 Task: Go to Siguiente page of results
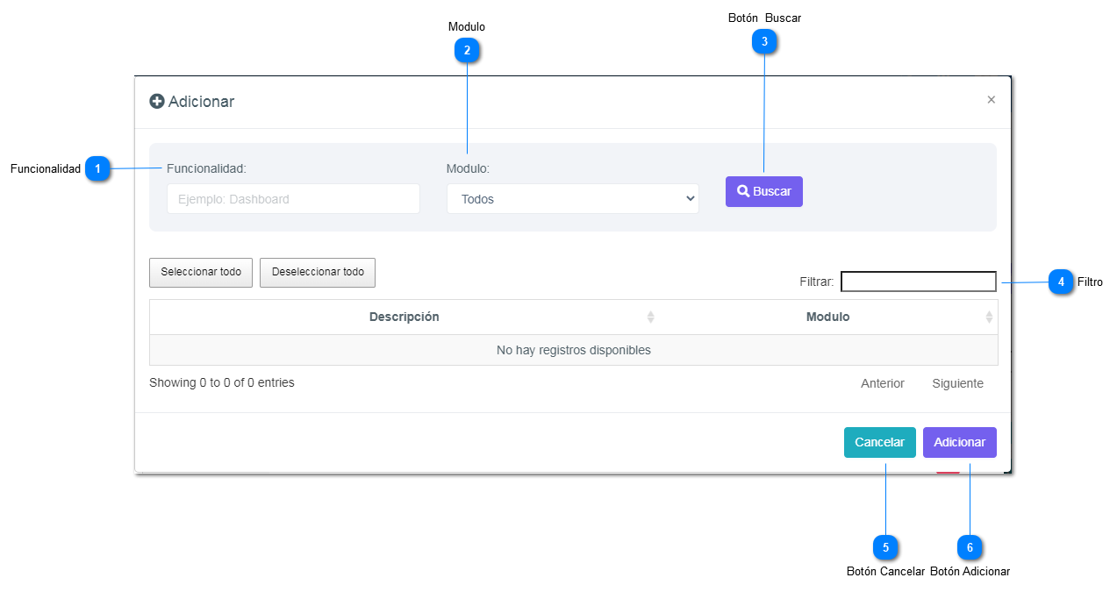957,383
